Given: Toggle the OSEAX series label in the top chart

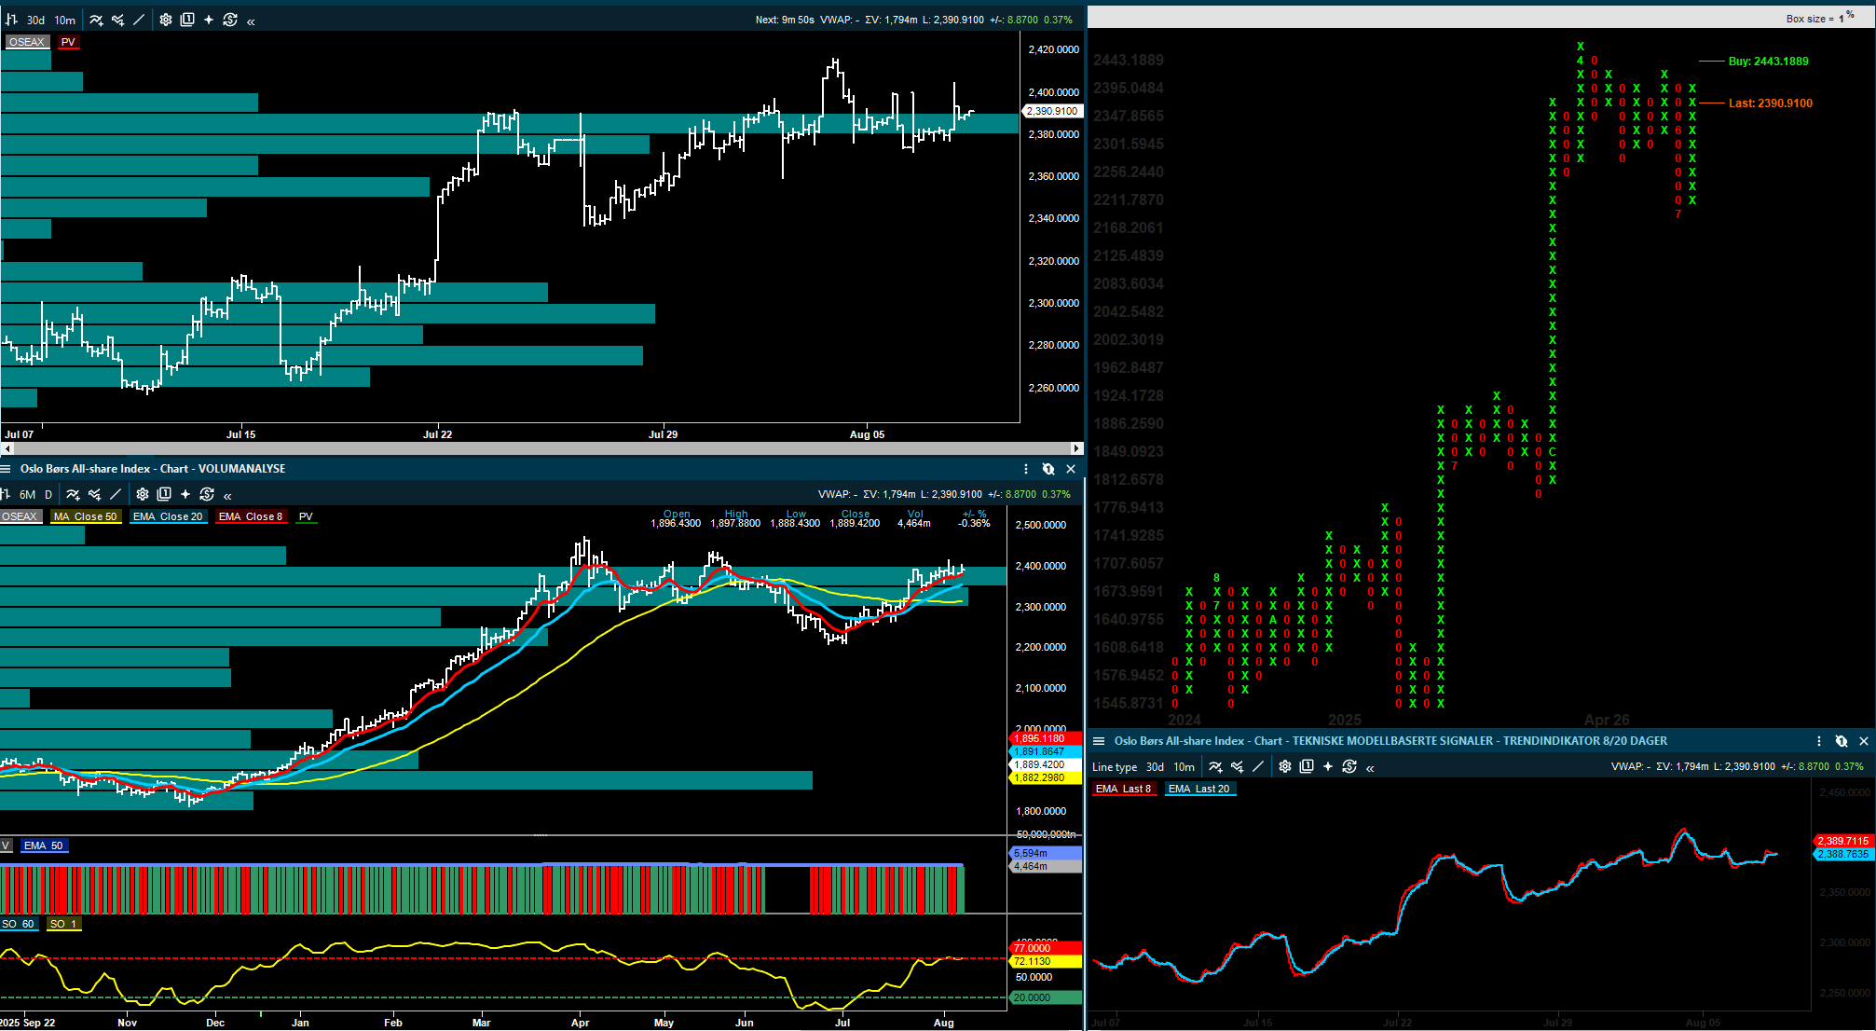Looking at the screenshot, I should pos(27,42).
